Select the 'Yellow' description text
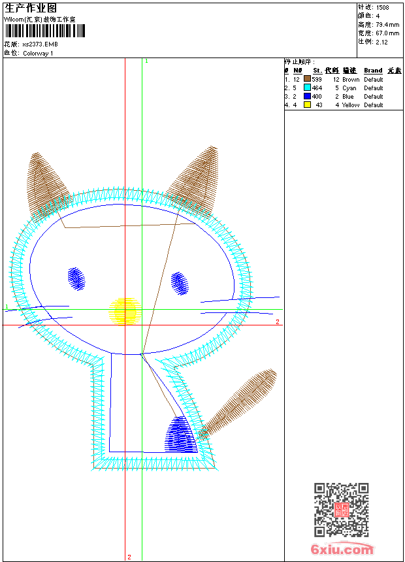This screenshot has width=405, height=562. tap(351, 105)
